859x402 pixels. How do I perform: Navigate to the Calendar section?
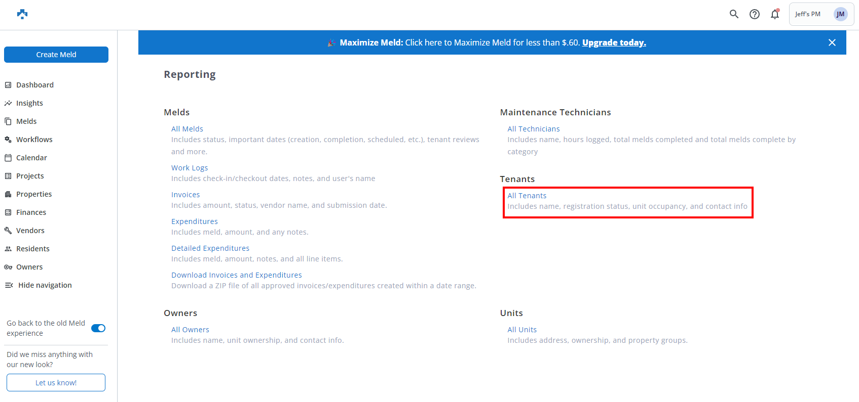pos(31,158)
